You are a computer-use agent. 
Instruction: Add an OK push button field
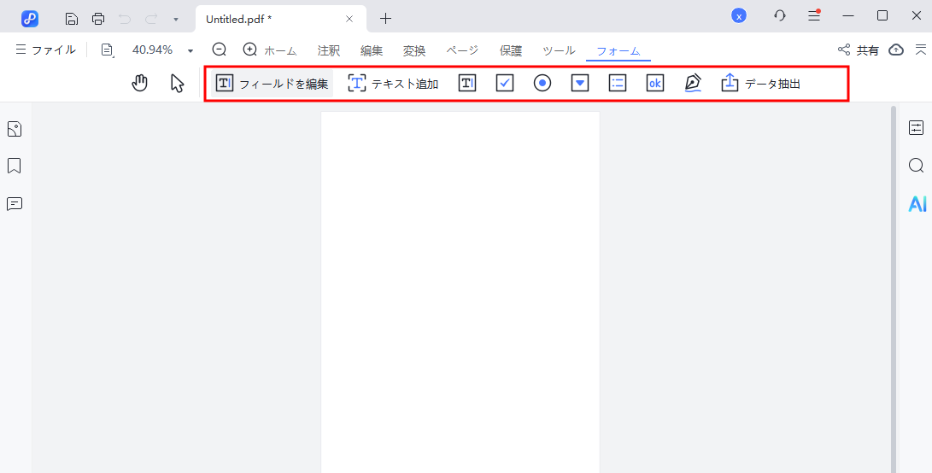(x=655, y=83)
